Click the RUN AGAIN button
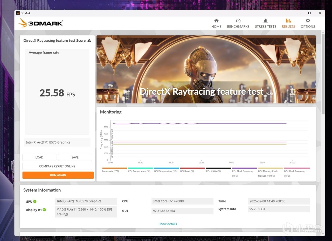332x241 pixels. point(58,175)
